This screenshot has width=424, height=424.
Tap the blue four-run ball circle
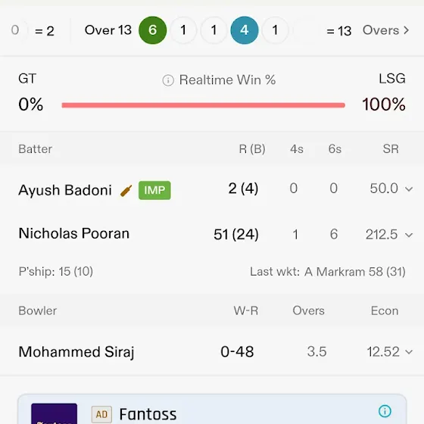245,30
